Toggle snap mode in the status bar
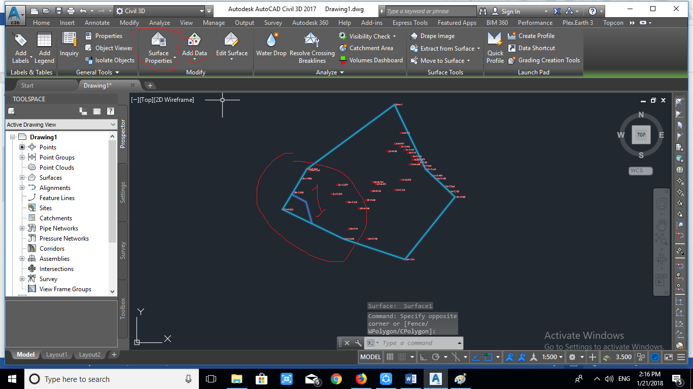 tap(402, 357)
